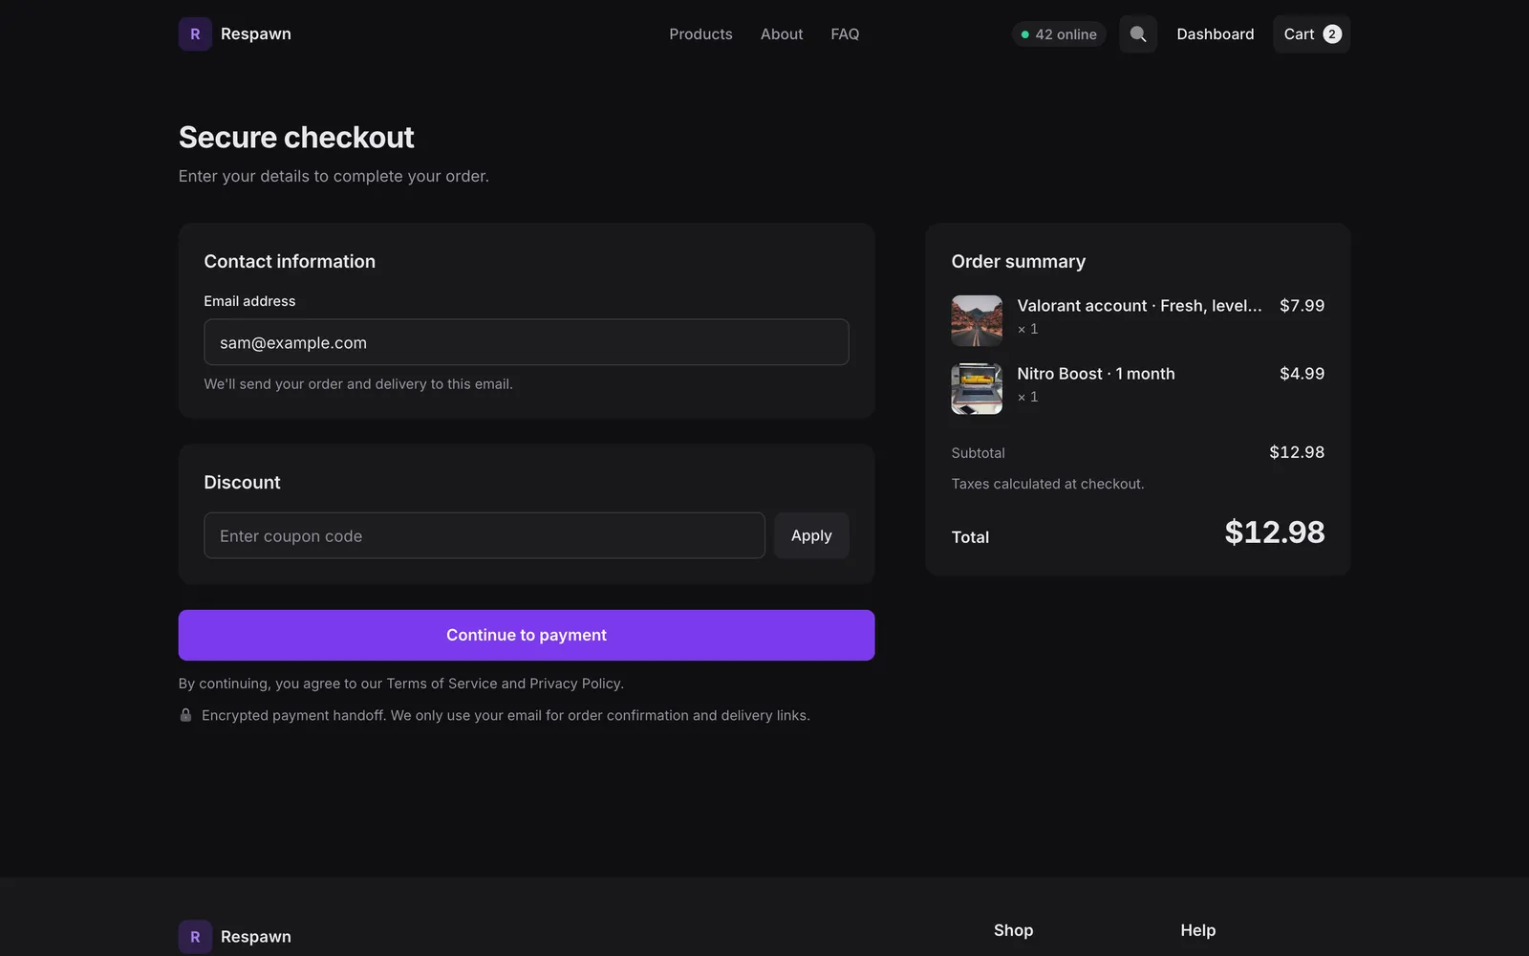Viewport: 1529px width, 956px height.
Task: Open the Cart with 2 items
Action: pos(1311,34)
